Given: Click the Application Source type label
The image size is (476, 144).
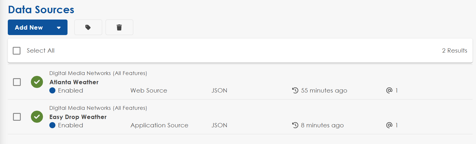Looking at the screenshot, I should click(159, 125).
